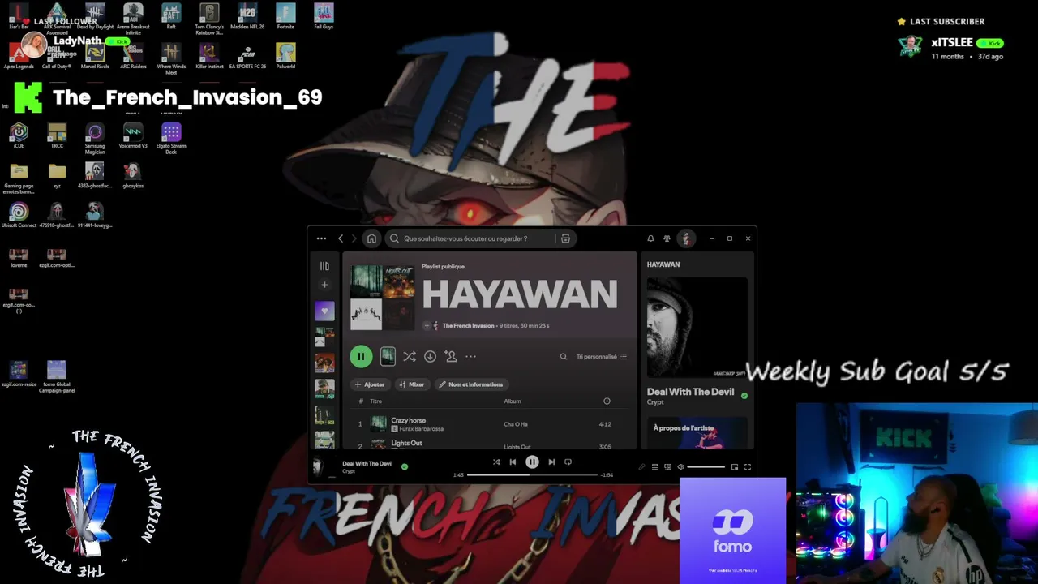Open the À propos de l'artiste card
The width and height of the screenshot is (1038, 584).
[x=697, y=432]
